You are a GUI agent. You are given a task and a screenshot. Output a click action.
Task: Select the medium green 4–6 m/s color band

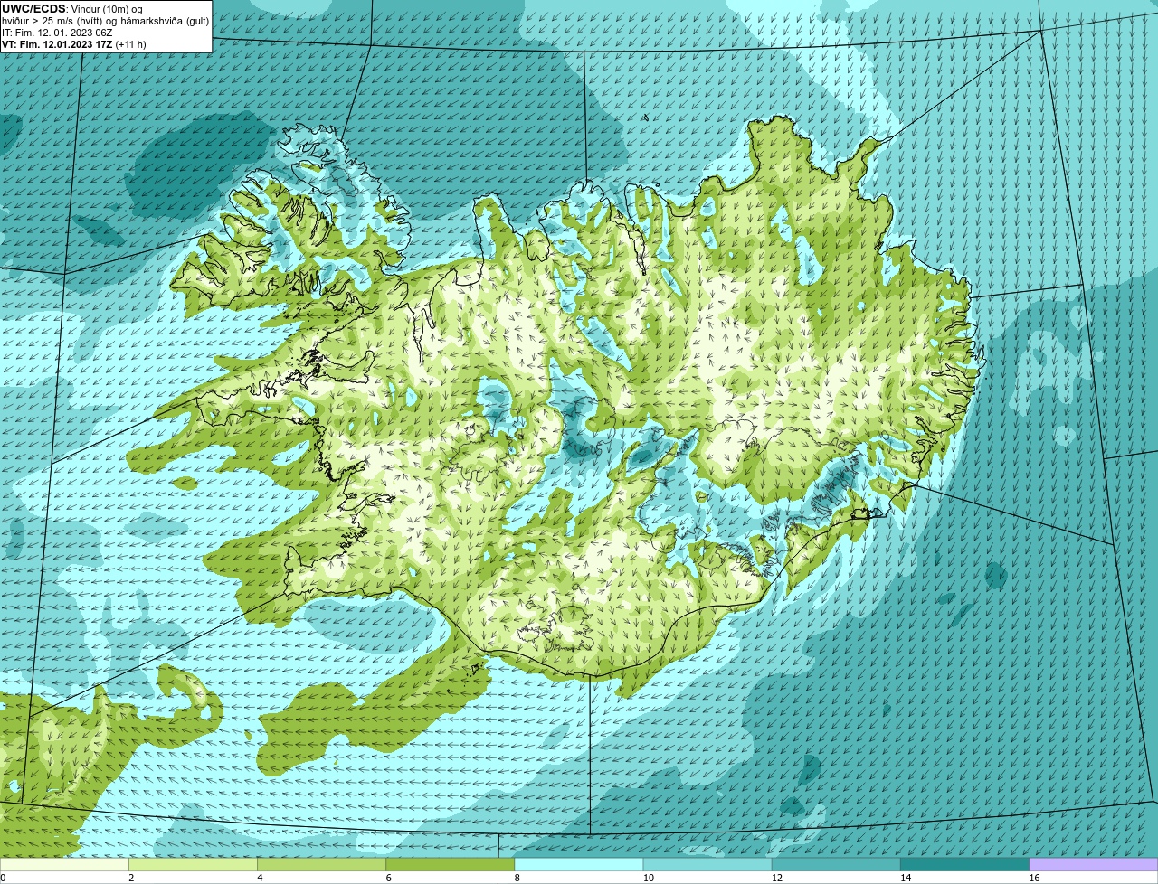(x=321, y=864)
